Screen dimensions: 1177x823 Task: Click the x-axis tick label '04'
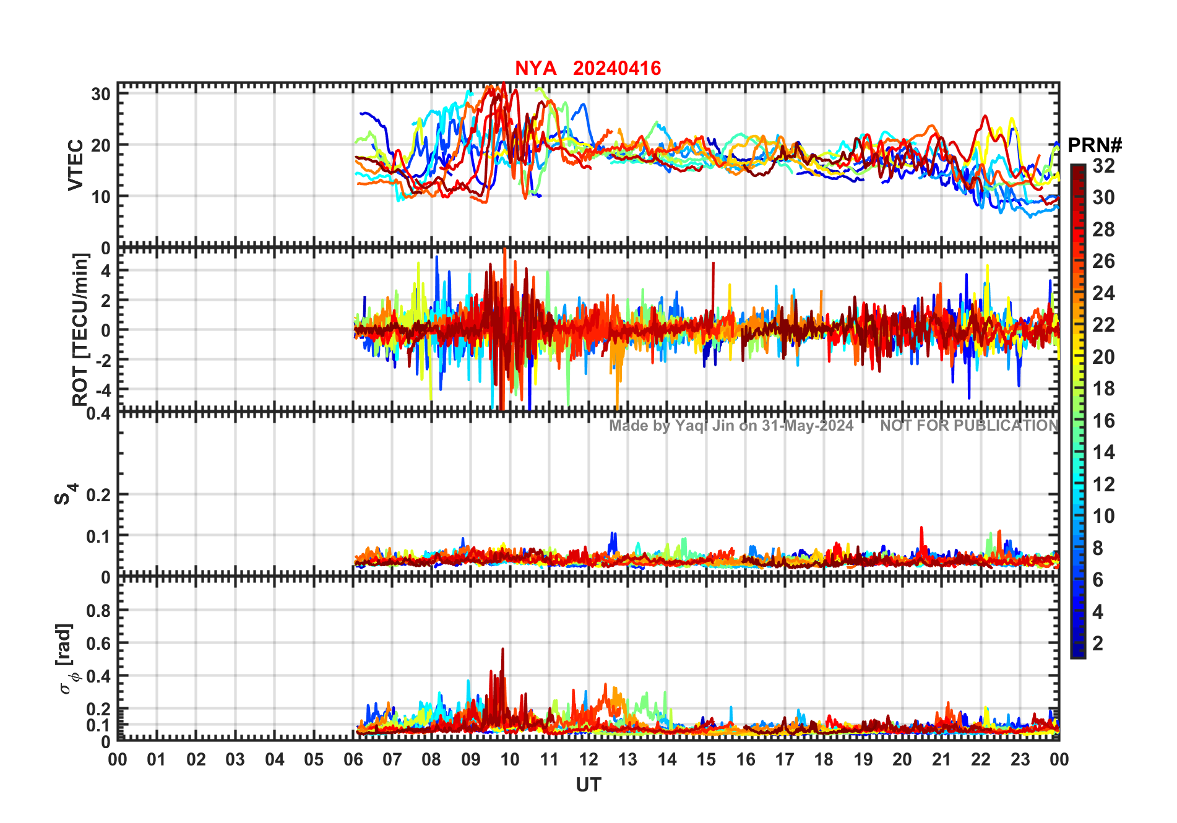pos(275,759)
